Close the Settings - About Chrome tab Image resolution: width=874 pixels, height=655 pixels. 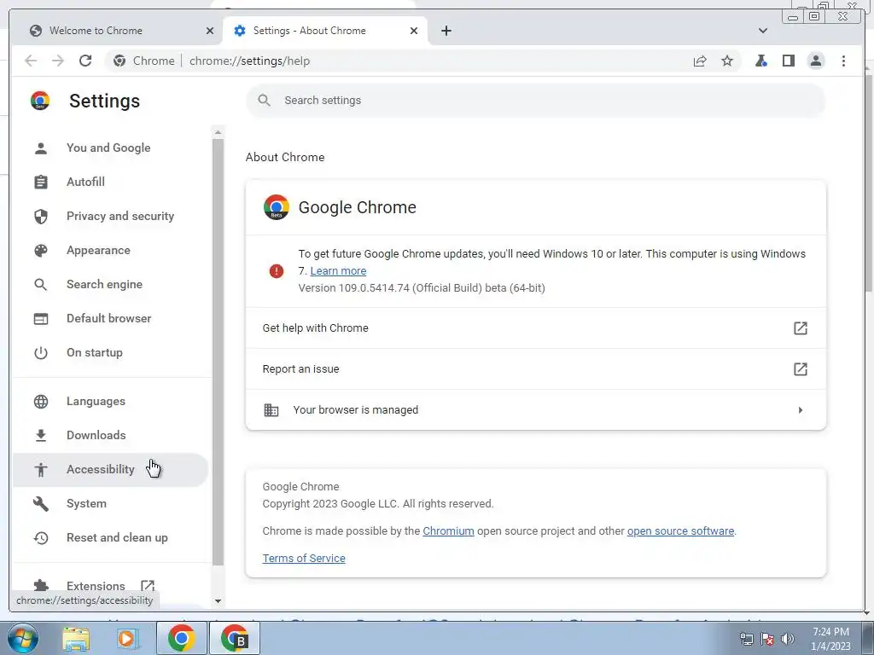[414, 31]
